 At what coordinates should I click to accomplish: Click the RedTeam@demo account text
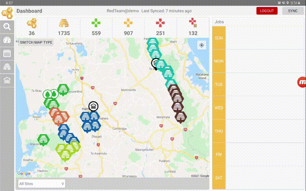[123, 11]
